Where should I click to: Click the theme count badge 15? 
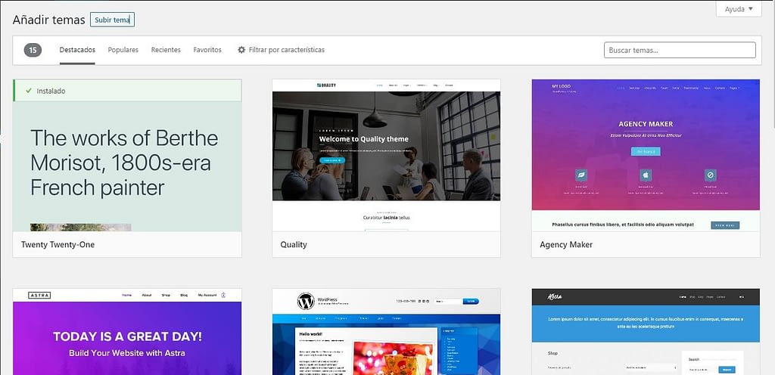(33, 50)
